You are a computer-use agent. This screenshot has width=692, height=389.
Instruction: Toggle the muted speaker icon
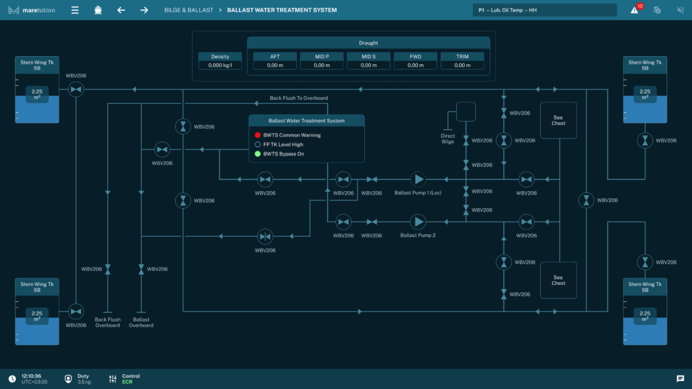680,10
